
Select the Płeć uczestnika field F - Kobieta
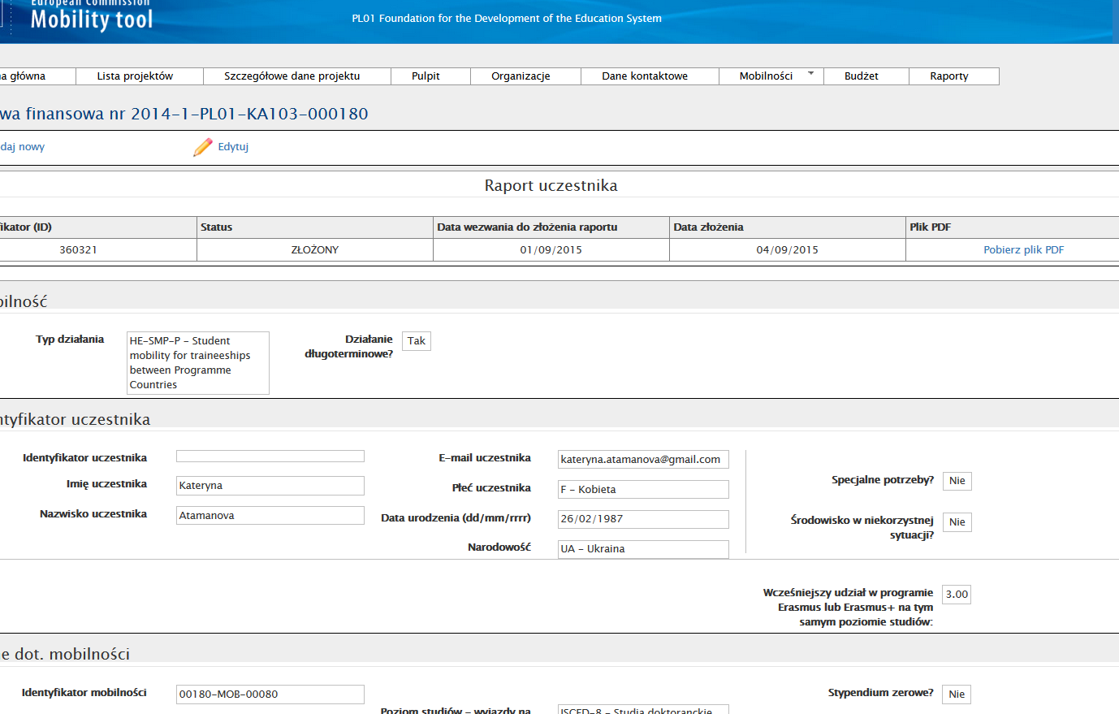point(643,490)
